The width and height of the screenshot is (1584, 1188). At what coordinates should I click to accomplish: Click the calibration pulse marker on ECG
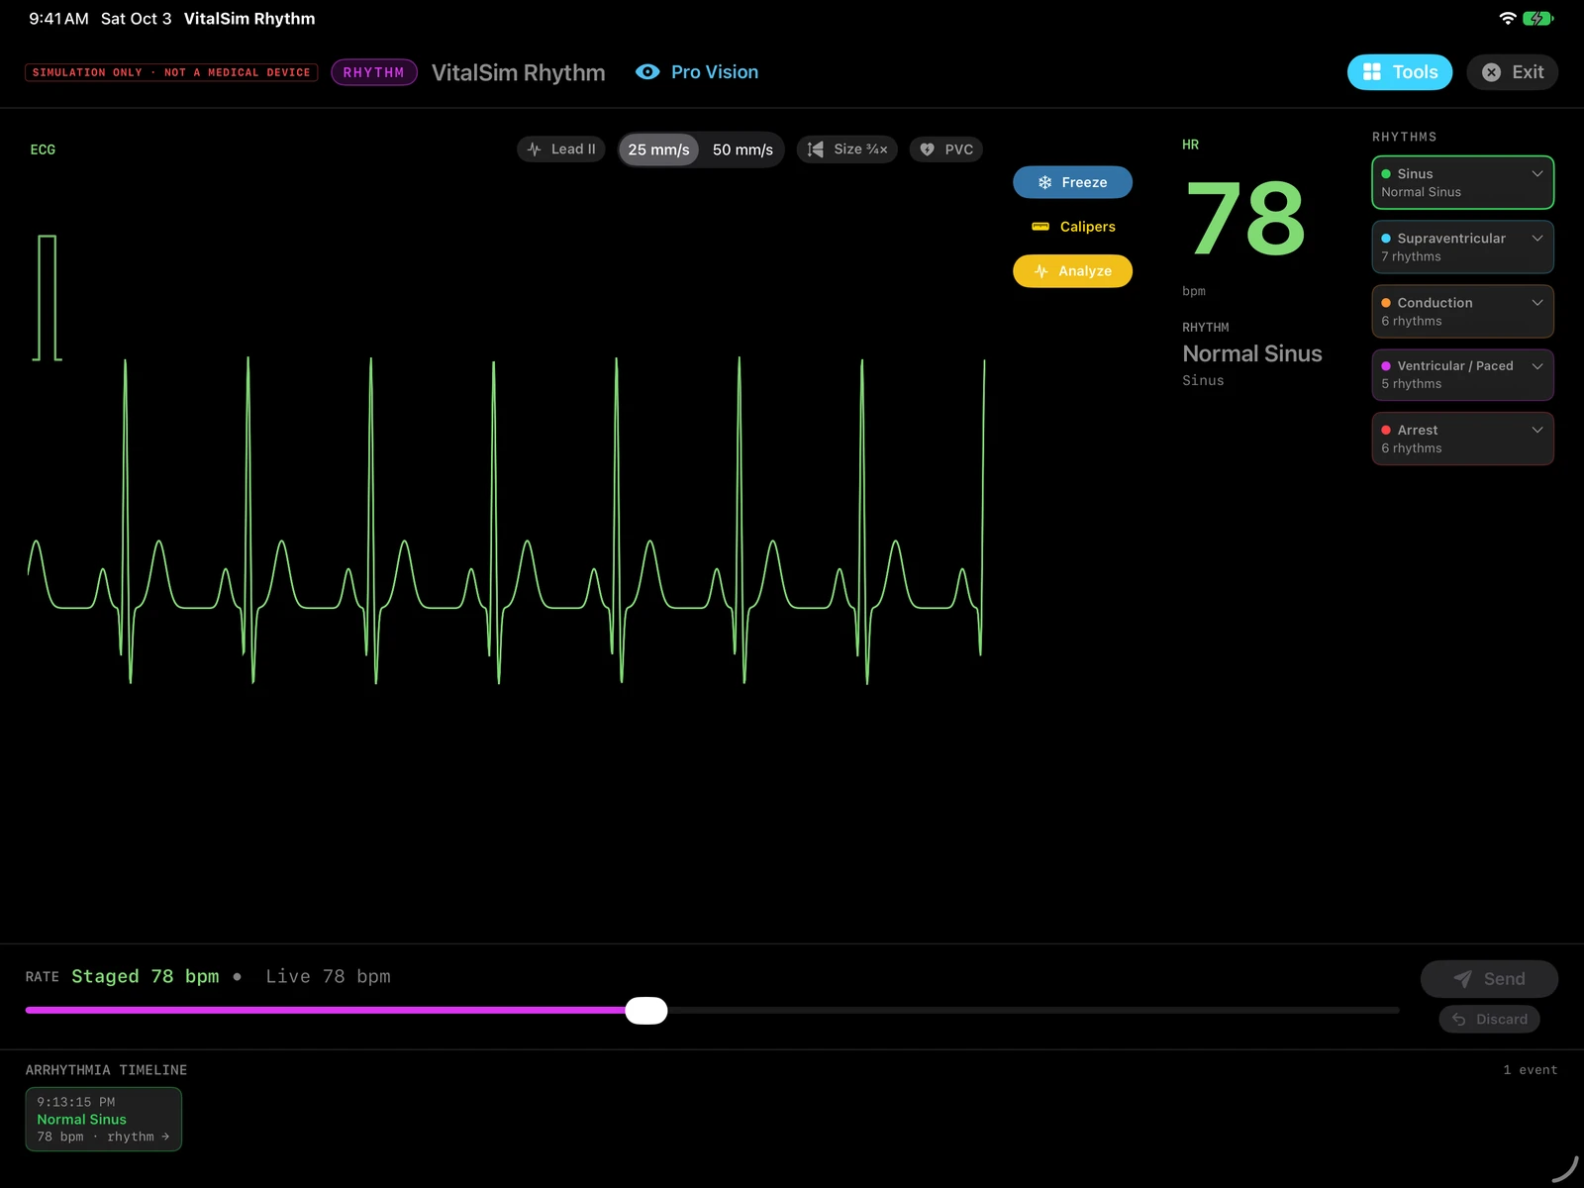click(48, 298)
